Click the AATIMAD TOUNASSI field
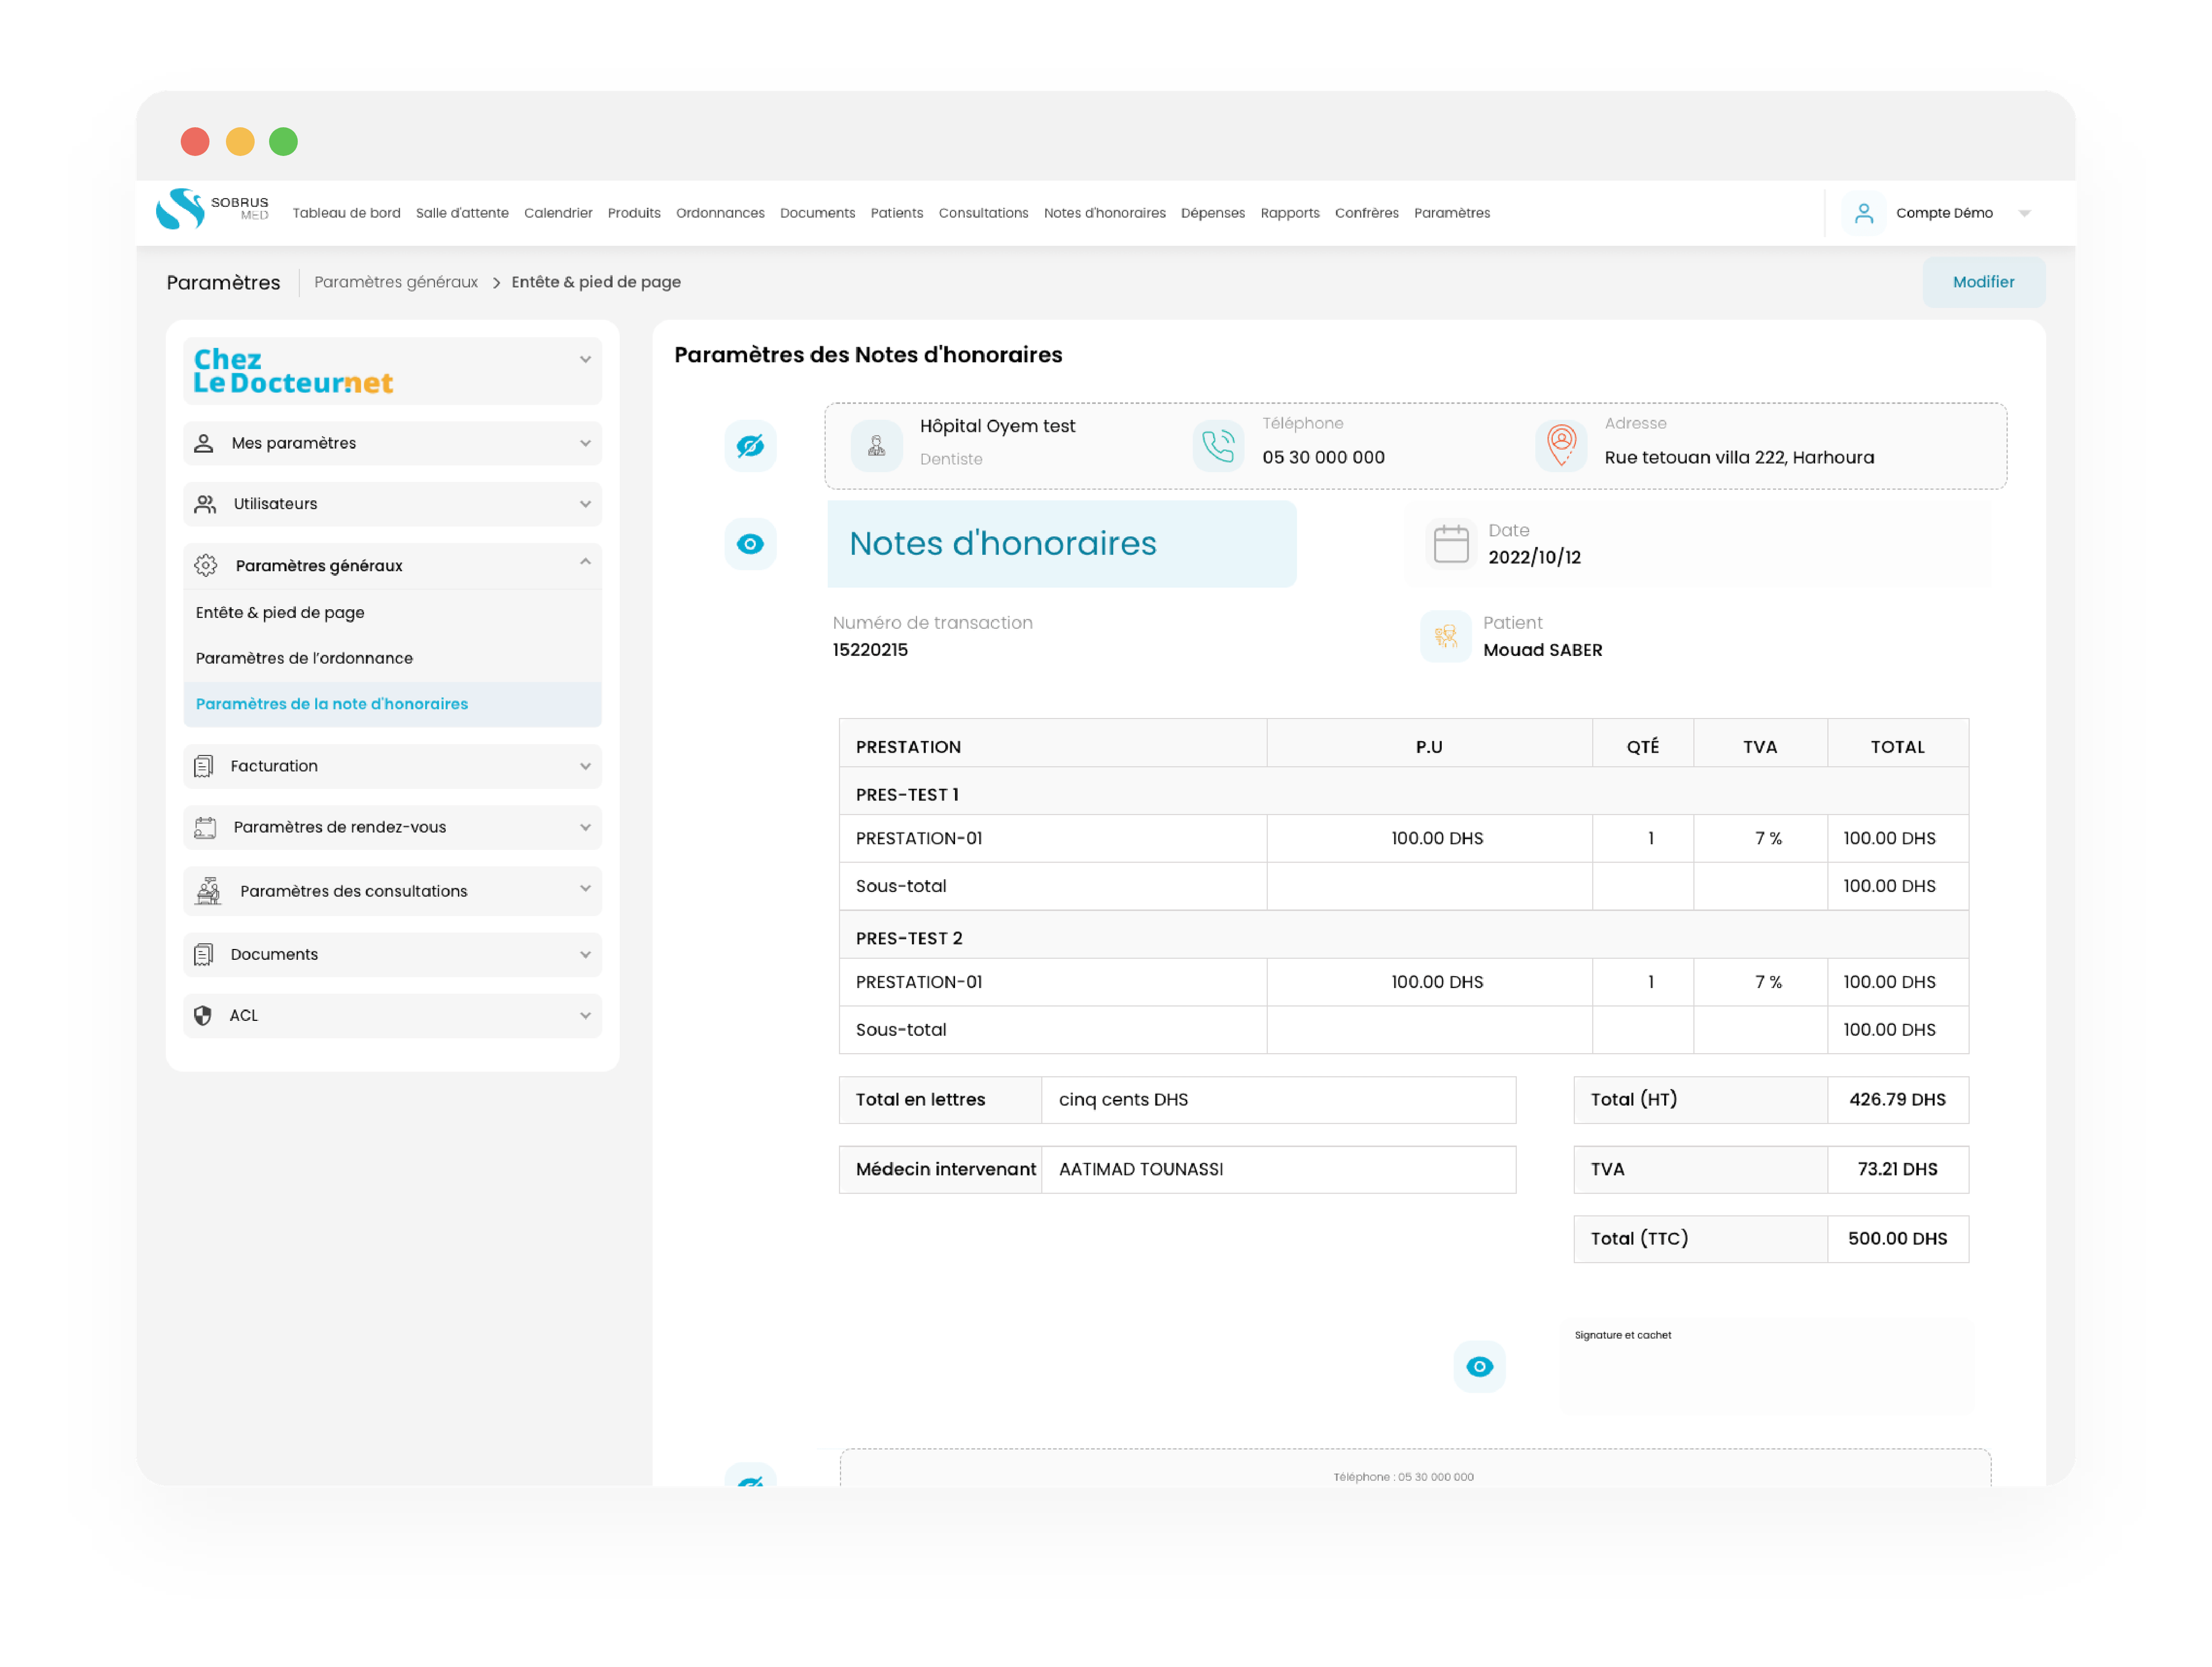This screenshot has height=1667, width=2212. coord(1278,1169)
